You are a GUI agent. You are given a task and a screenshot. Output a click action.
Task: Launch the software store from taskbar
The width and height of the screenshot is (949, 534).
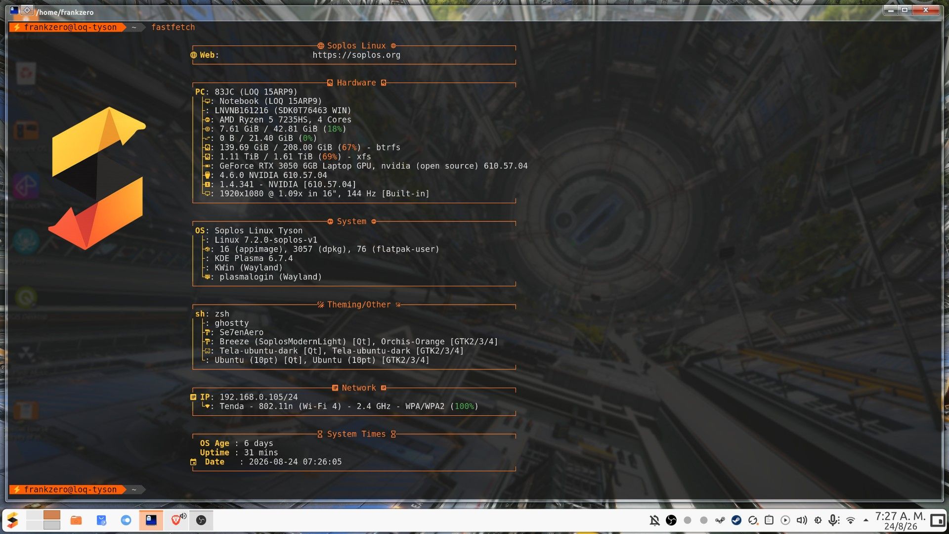point(101,520)
